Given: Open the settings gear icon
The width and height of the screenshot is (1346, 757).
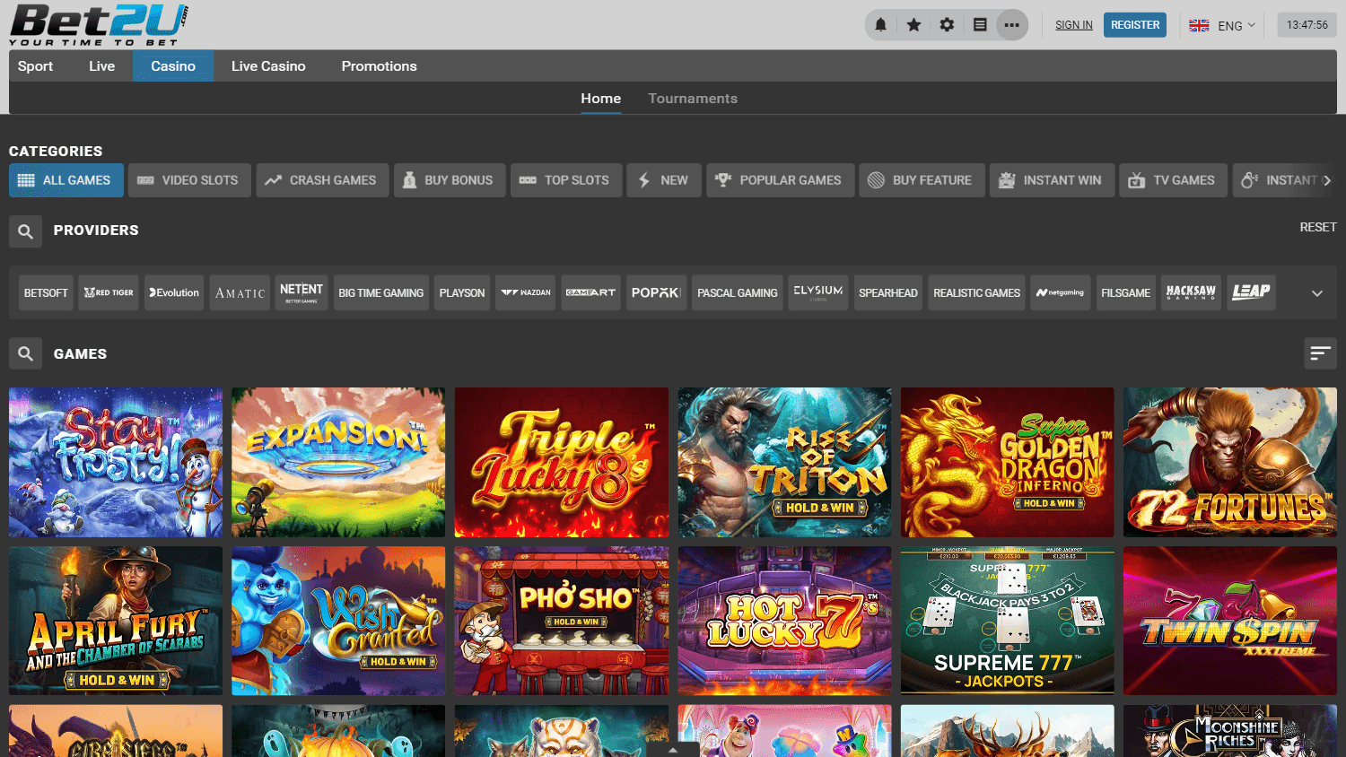Looking at the screenshot, I should (x=947, y=25).
